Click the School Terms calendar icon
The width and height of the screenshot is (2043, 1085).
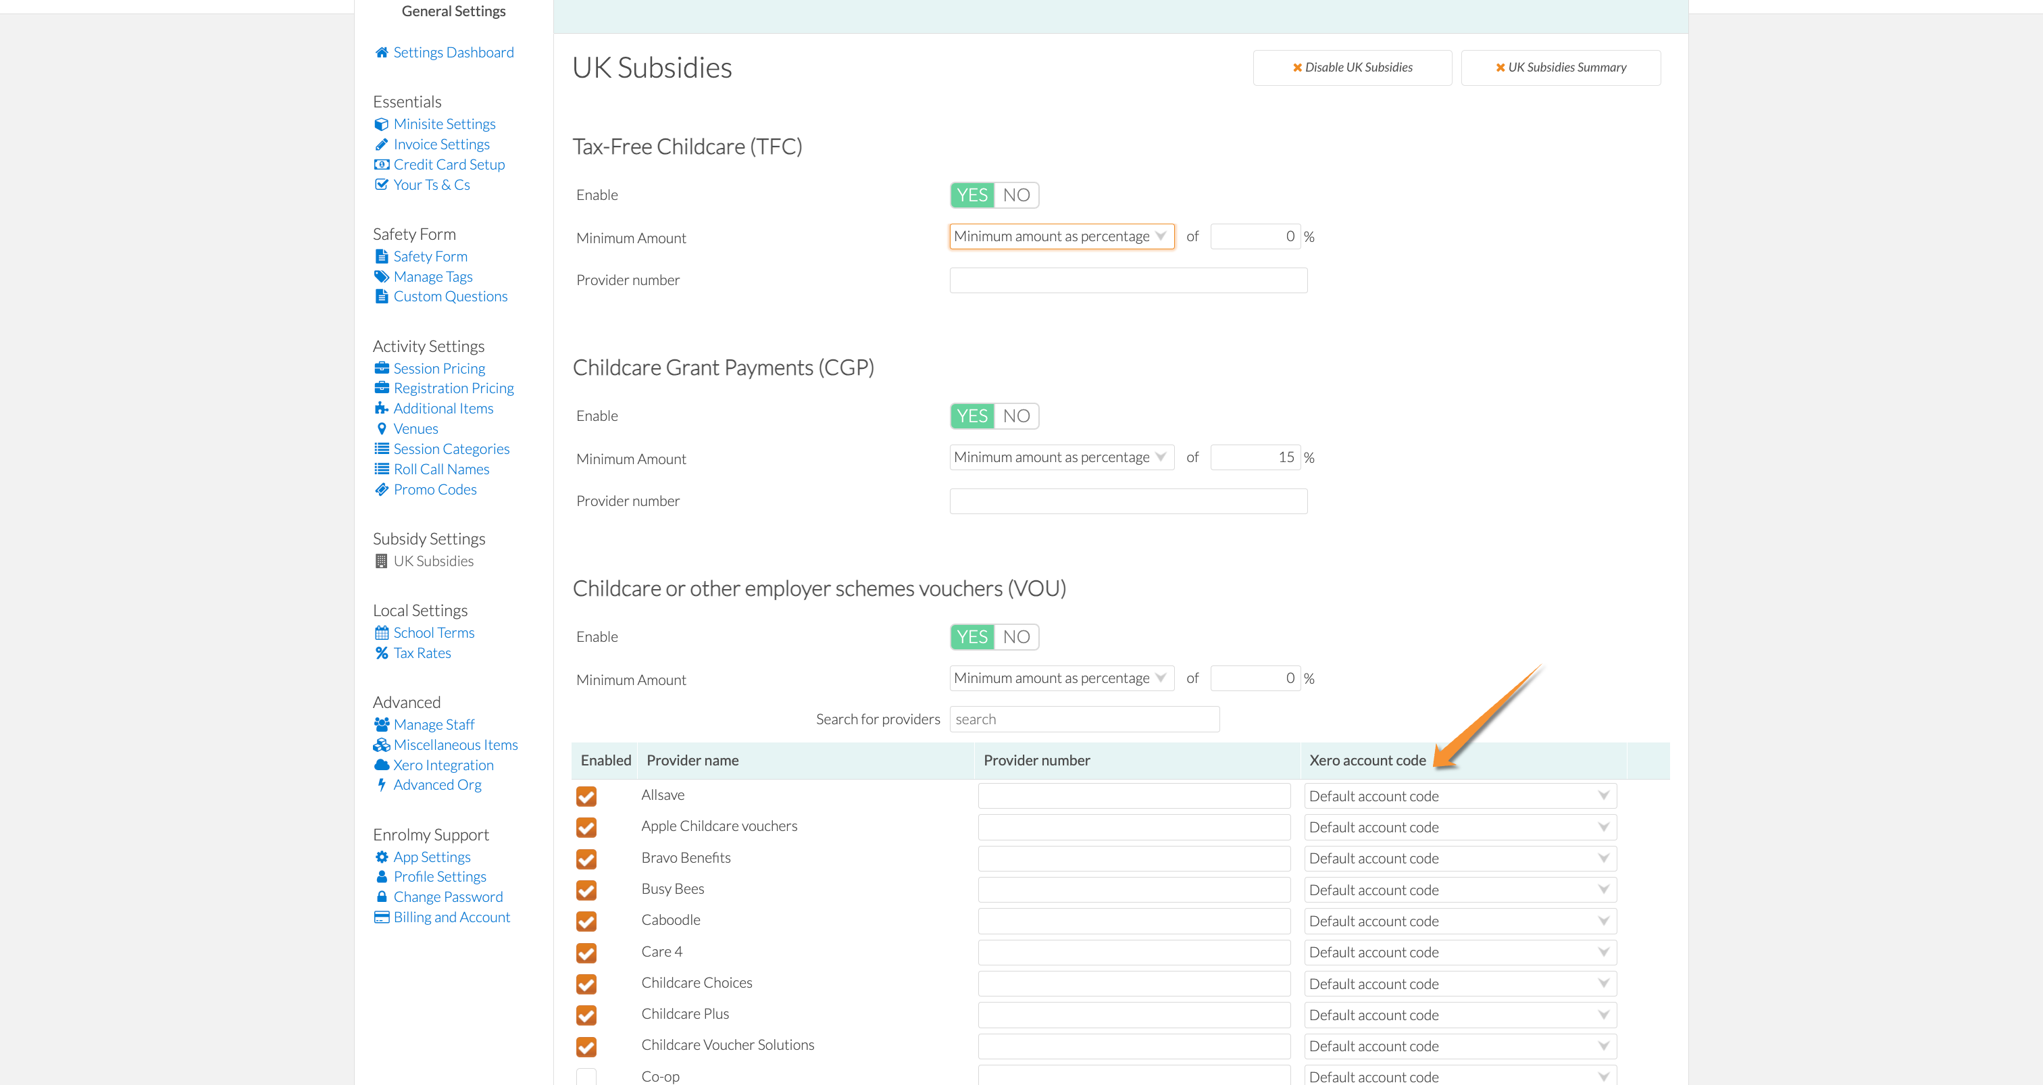point(382,633)
